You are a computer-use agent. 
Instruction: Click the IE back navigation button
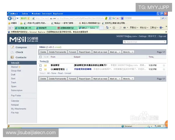pyautogui.click(x=10, y=18)
